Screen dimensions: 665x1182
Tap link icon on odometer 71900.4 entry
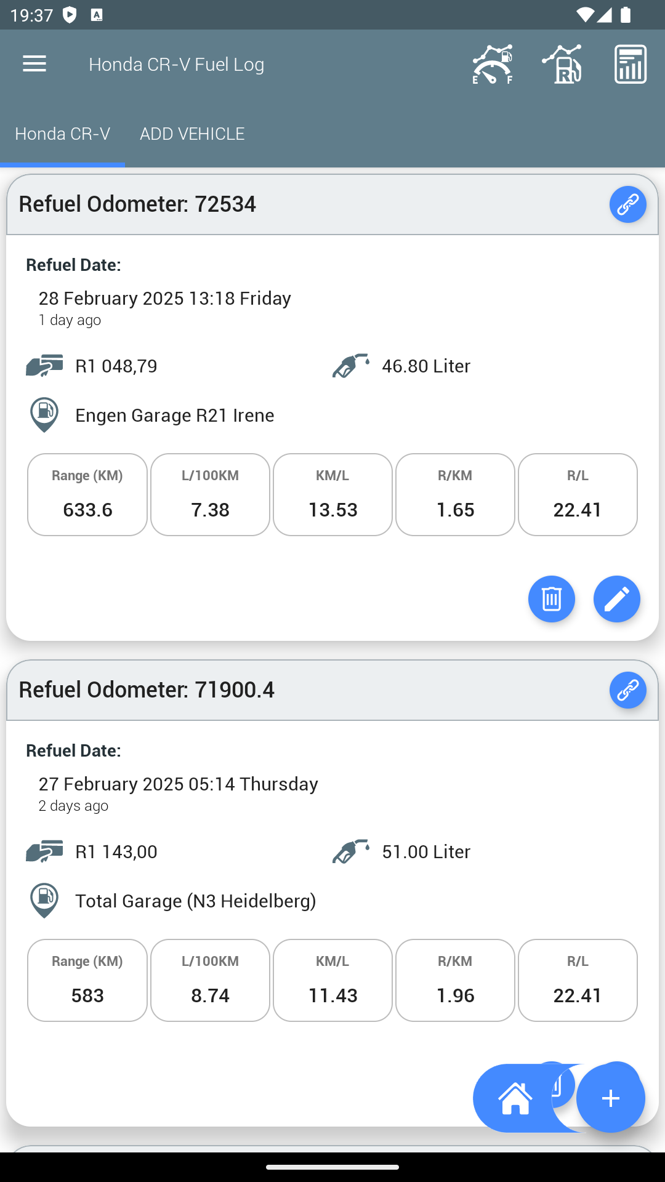coord(628,690)
